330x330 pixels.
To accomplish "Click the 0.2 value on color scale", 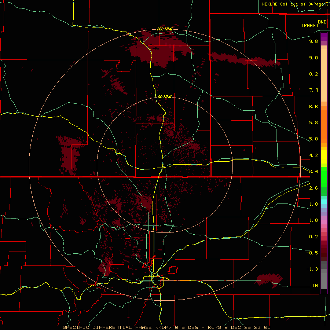I will 313,237.
